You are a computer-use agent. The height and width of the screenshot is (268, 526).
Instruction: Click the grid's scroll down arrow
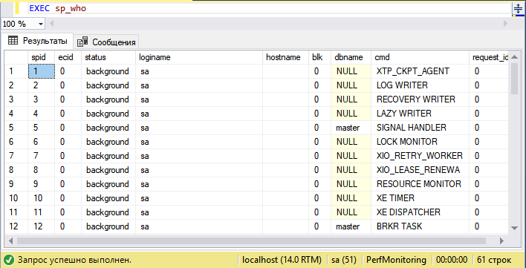tap(515, 228)
